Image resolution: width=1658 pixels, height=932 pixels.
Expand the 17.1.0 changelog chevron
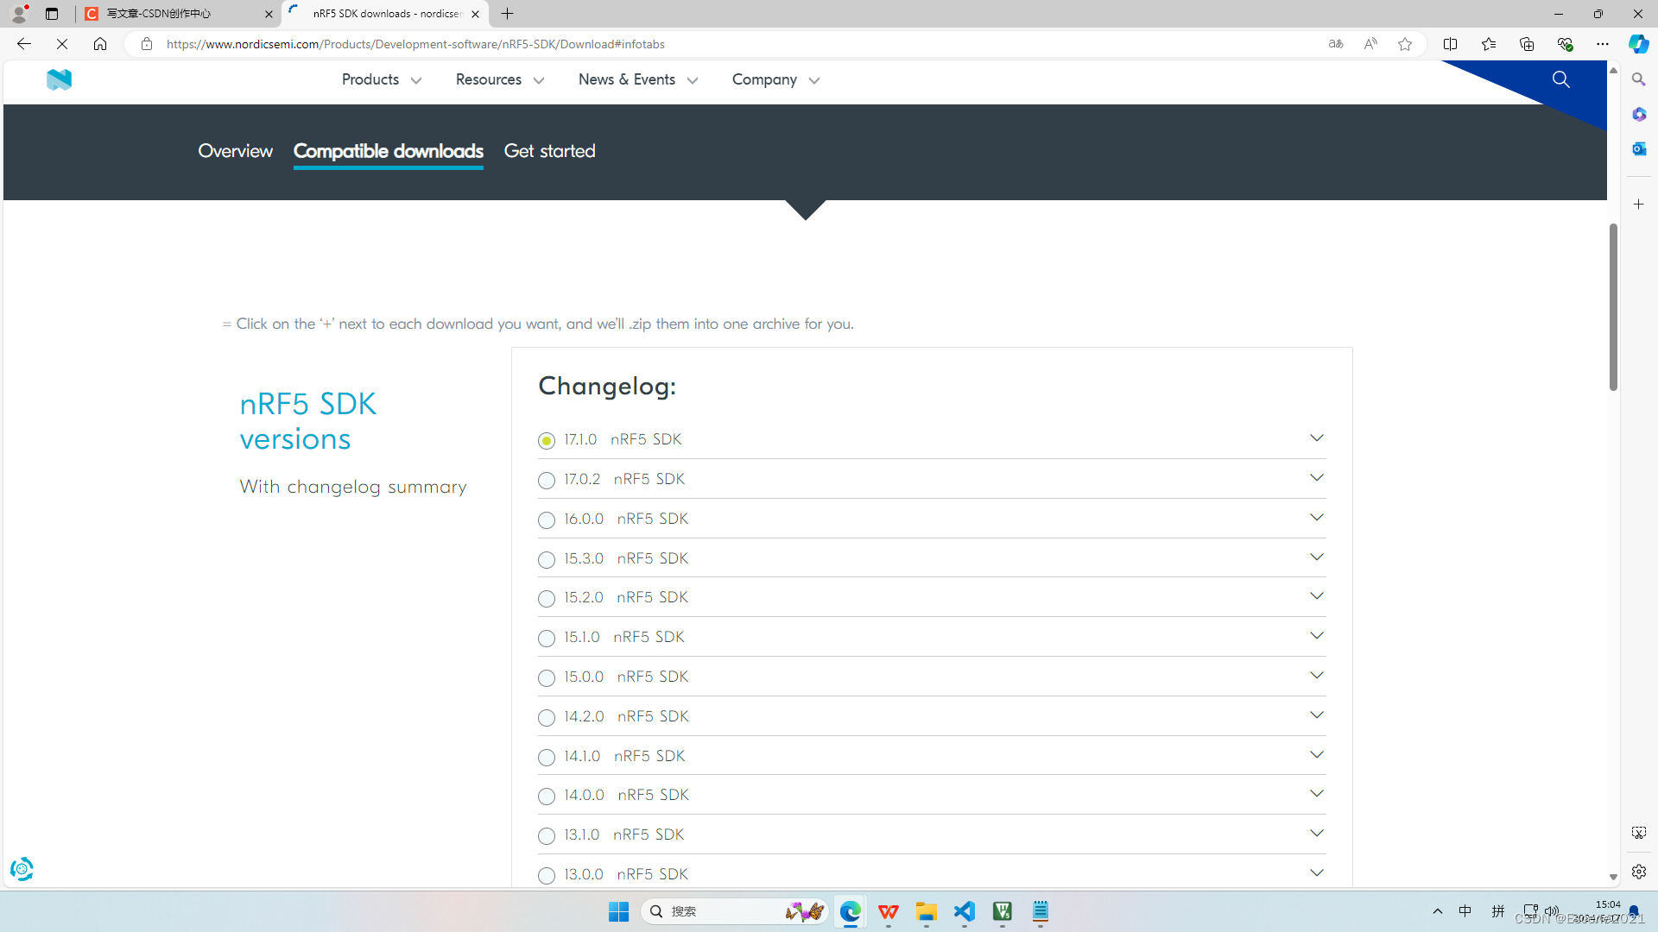pyautogui.click(x=1316, y=438)
